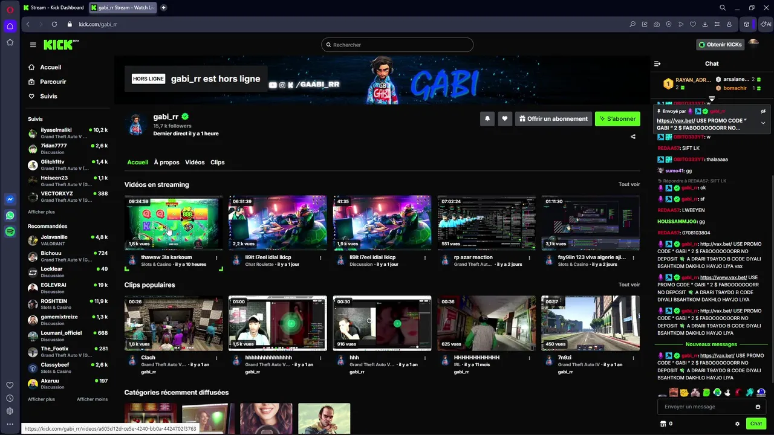Screen dimensions: 774x435
Task: Open the browser profile account icon
Action: (x=729, y=24)
